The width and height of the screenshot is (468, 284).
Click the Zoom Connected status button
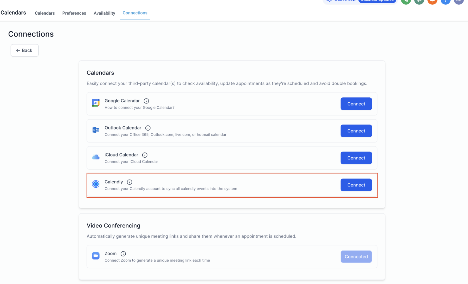point(356,257)
